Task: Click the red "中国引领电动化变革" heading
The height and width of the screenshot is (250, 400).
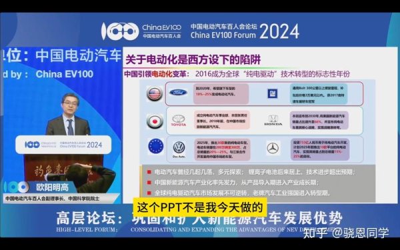Action: coord(157,74)
